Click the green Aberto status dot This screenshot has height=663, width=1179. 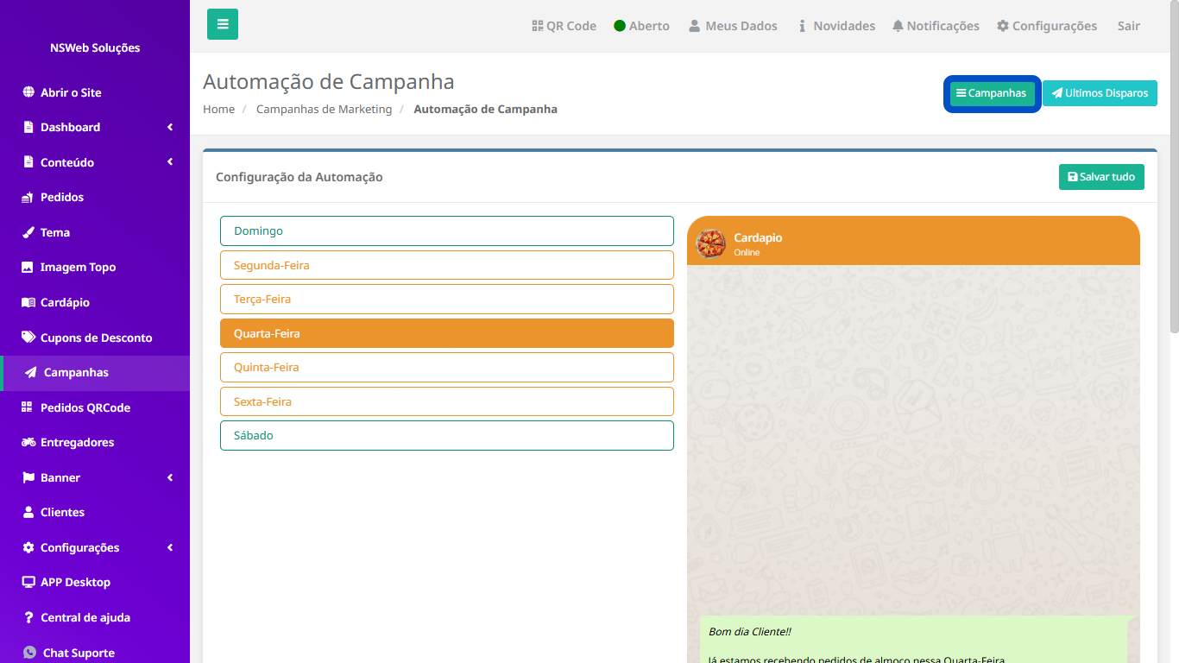coord(620,26)
